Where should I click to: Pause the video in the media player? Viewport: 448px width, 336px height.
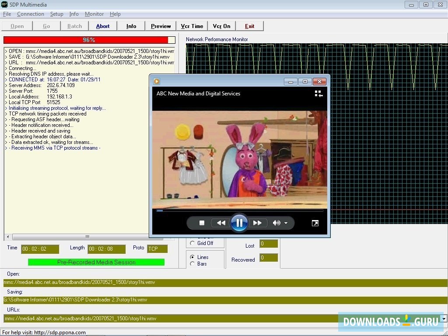[239, 223]
